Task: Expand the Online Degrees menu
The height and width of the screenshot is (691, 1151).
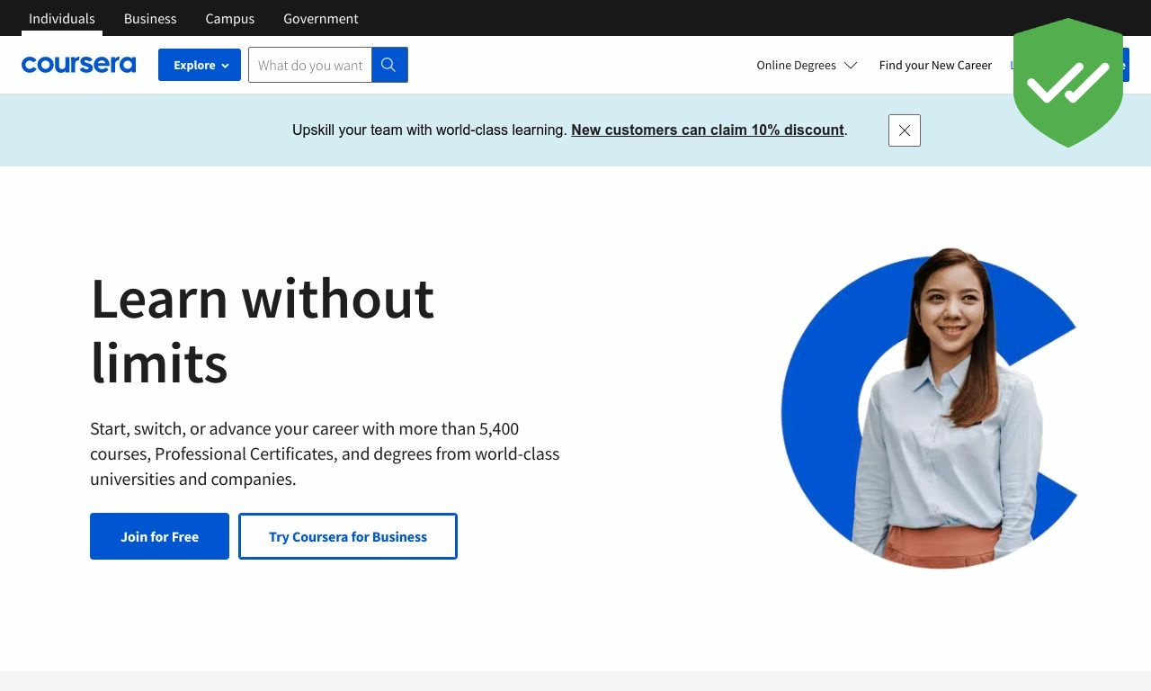Action: (x=807, y=65)
